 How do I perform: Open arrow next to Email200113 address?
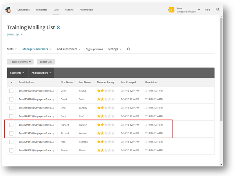coord(53,125)
